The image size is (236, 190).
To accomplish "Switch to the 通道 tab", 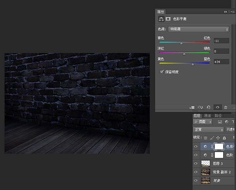I will pos(207,116).
